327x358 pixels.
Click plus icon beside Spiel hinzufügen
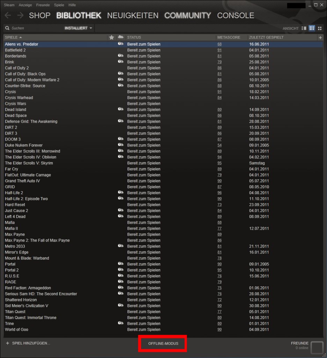click(x=8, y=343)
